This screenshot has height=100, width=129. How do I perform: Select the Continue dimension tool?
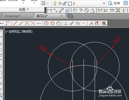[112, 10]
